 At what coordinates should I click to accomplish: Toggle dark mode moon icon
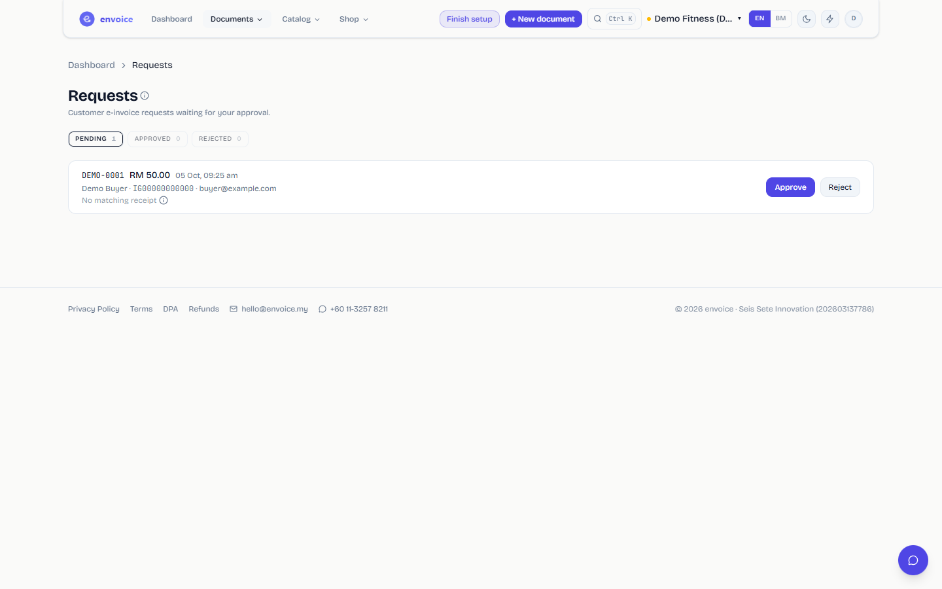pyautogui.click(x=807, y=19)
